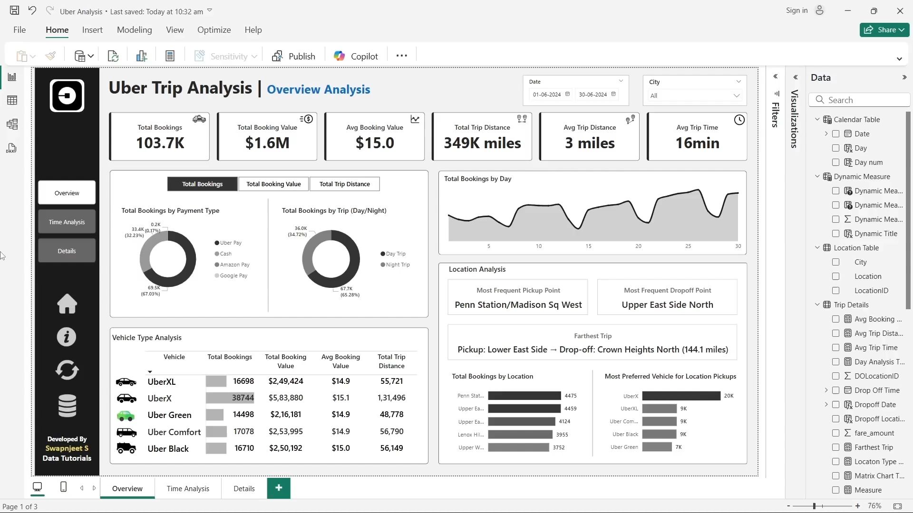Open the City slicer All dropdown
The image size is (913, 513).
pyautogui.click(x=694, y=95)
